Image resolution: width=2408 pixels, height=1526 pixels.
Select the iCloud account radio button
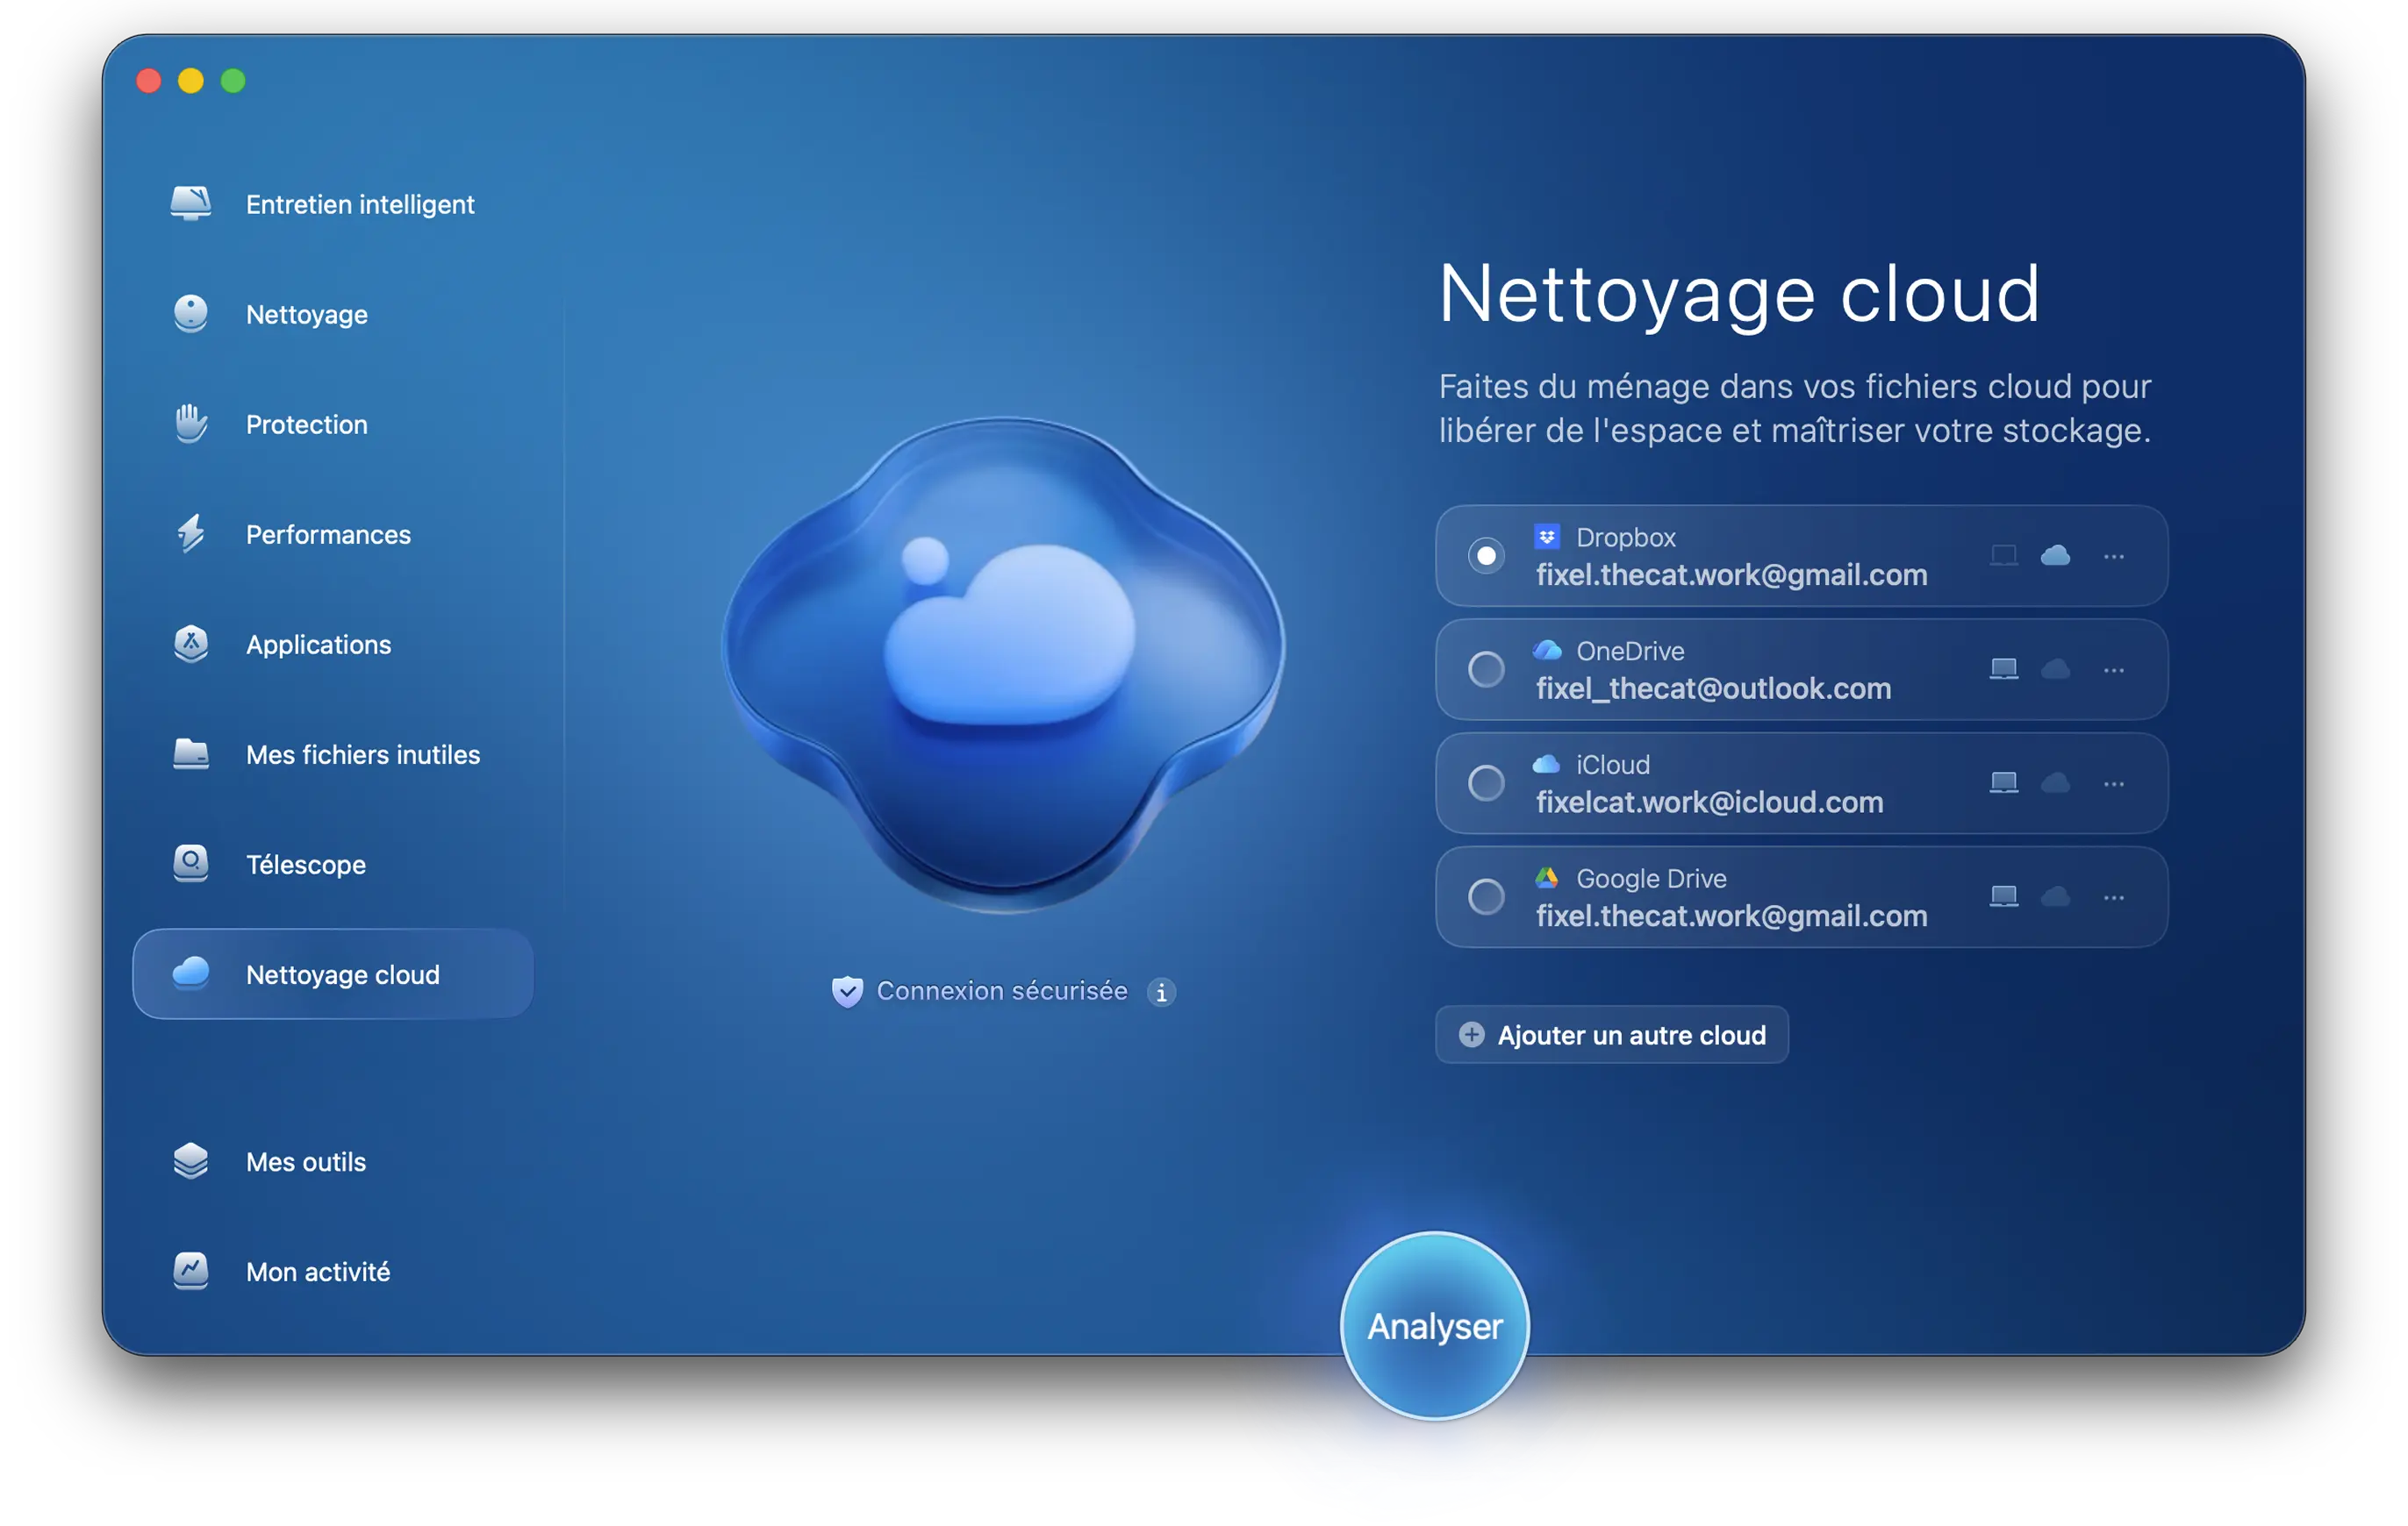tap(1486, 782)
